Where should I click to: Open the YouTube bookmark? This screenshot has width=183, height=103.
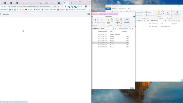coord(29,9)
